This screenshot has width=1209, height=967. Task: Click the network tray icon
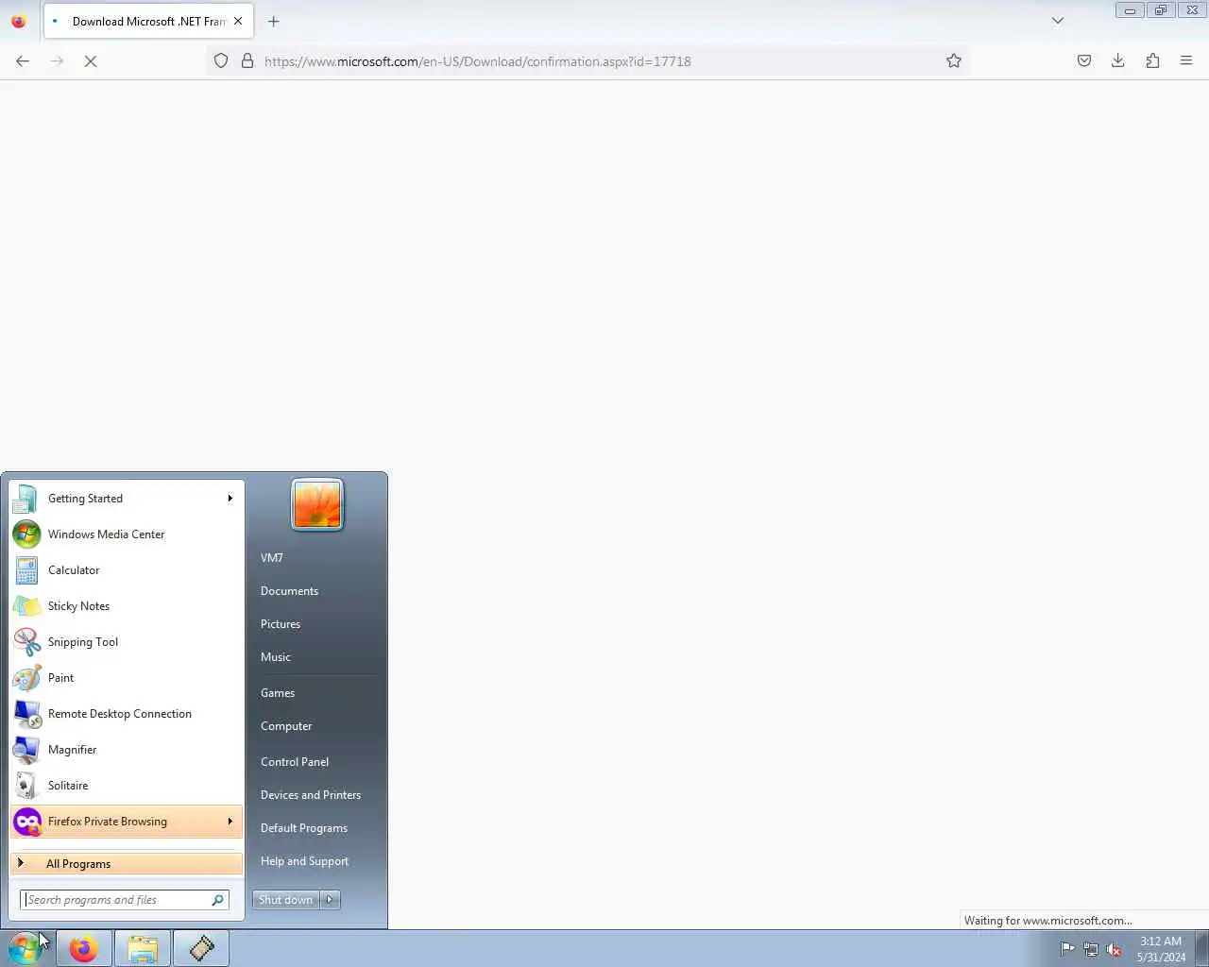coord(1091,949)
